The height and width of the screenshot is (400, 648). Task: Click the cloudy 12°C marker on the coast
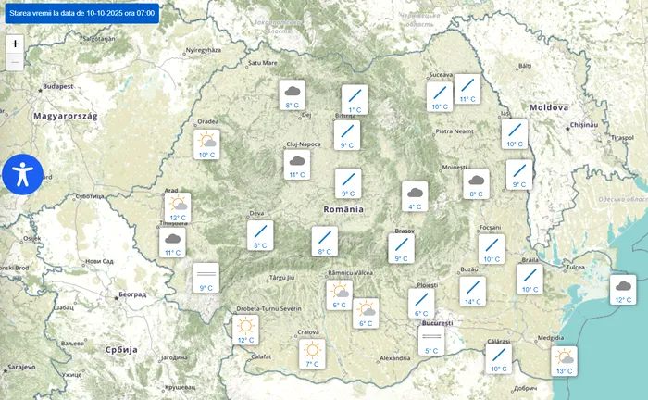[x=623, y=290]
